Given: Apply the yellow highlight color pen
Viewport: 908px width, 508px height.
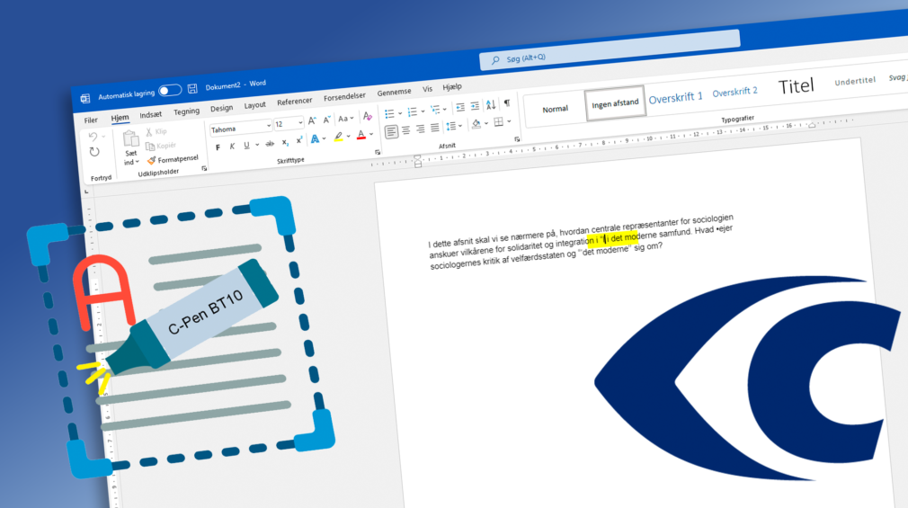Looking at the screenshot, I should 339,137.
